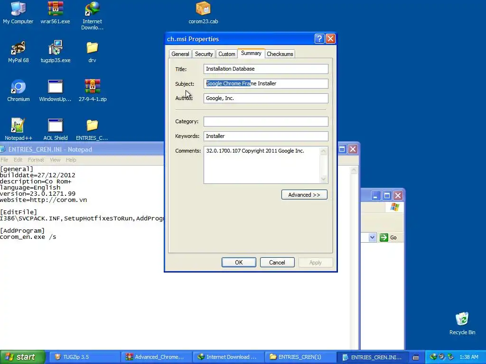
Task: Switch to the General tab
Action: [180, 54]
